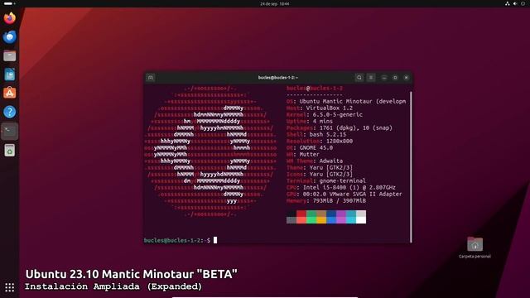Screen dimensions: 530x298
Task: Close the terminal window
Action: 407,78
